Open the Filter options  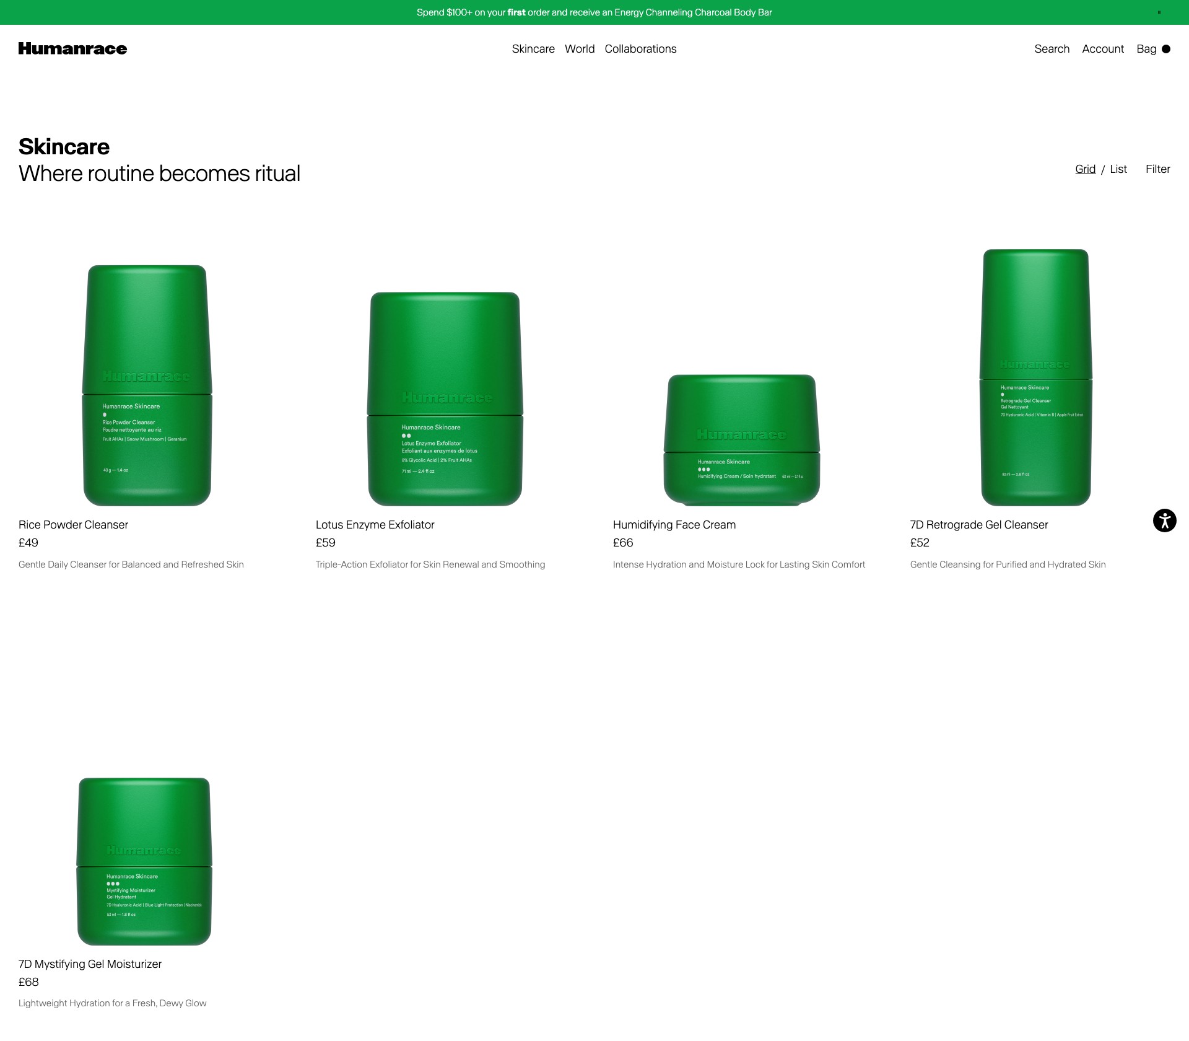click(x=1157, y=169)
